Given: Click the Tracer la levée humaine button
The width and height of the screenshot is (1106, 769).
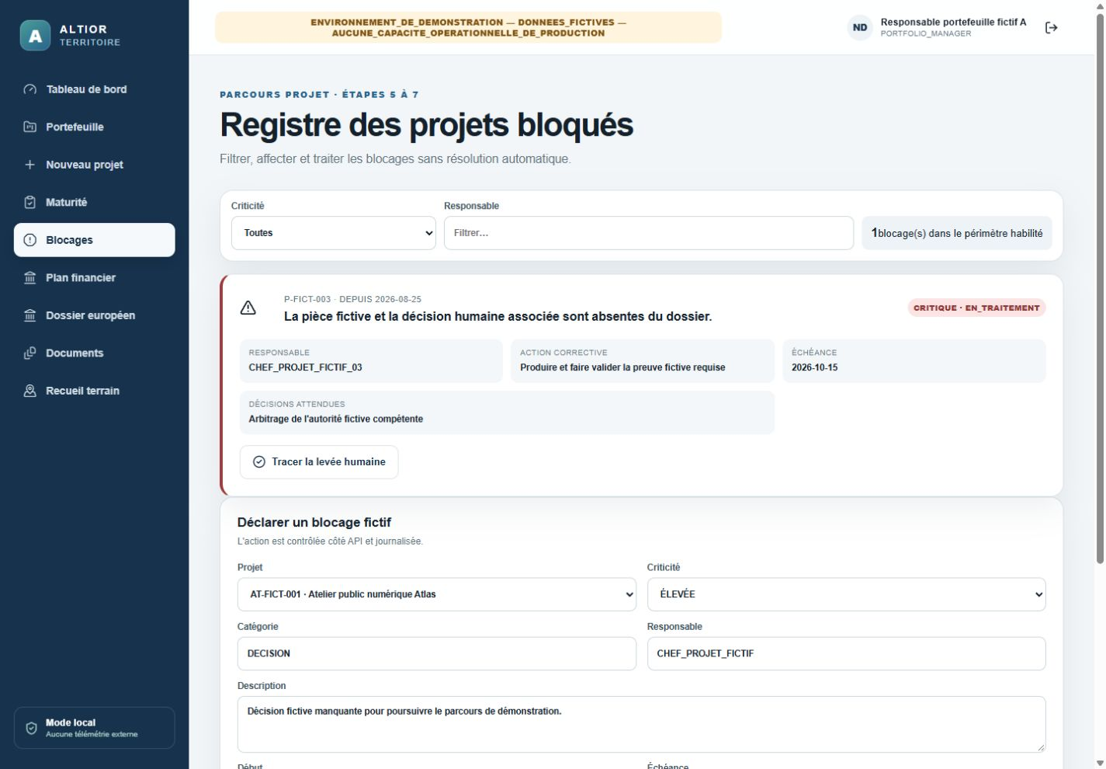Looking at the screenshot, I should tap(319, 462).
